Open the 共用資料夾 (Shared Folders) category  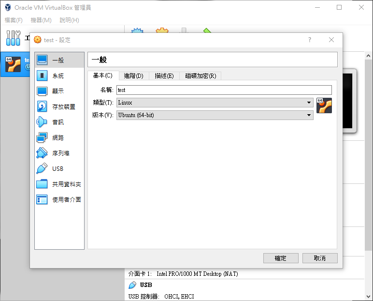[59, 184]
